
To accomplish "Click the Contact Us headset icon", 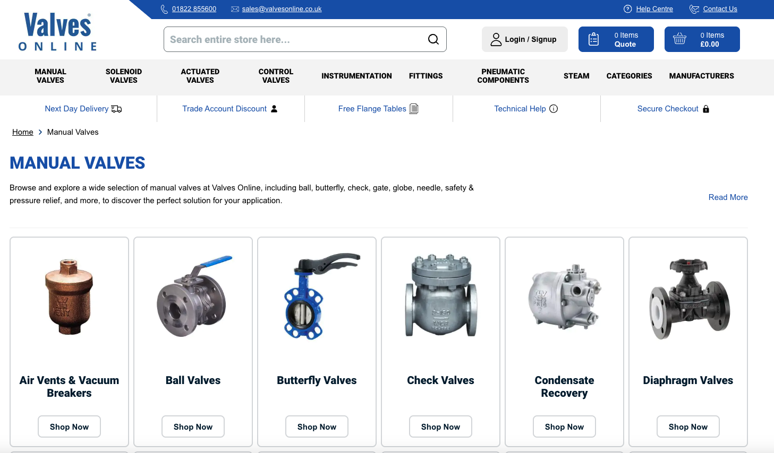I will pos(694,9).
